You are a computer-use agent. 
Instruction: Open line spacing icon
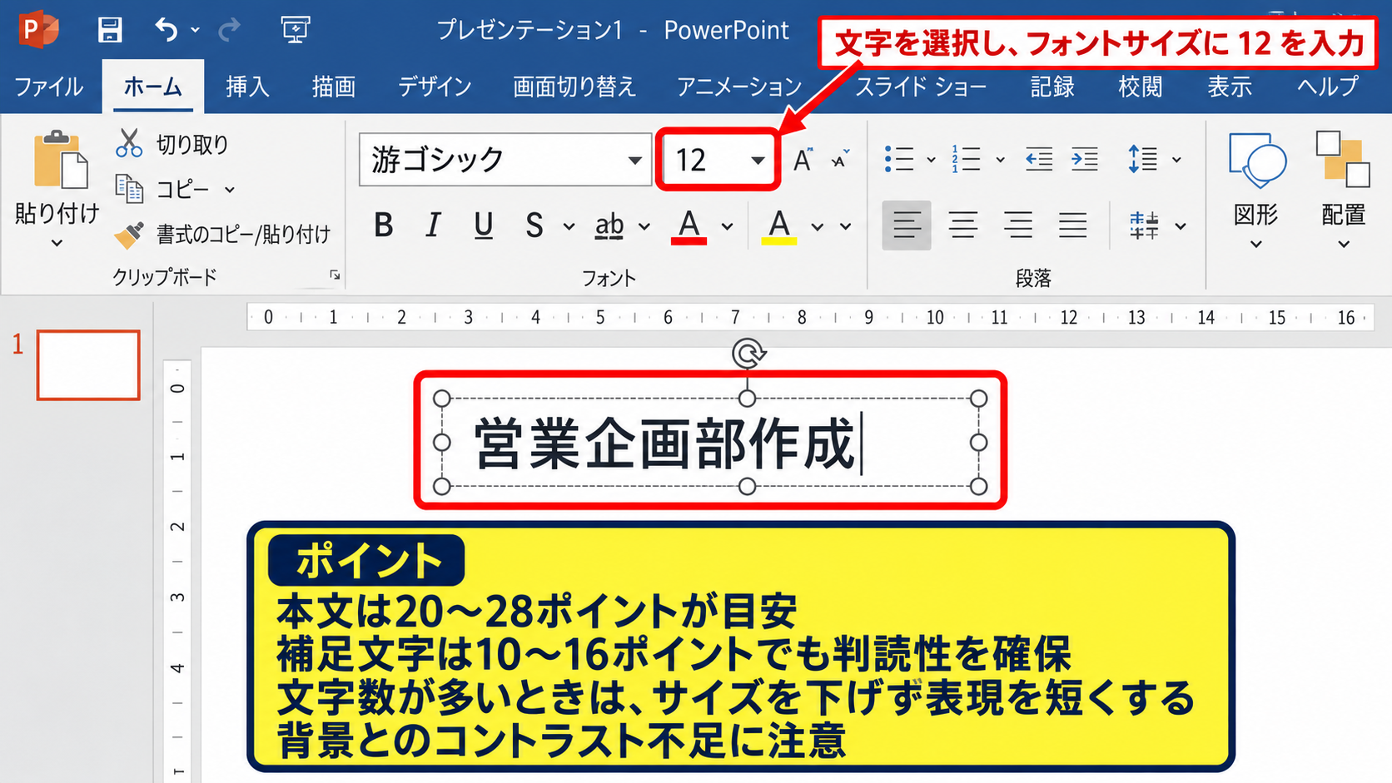[1143, 159]
